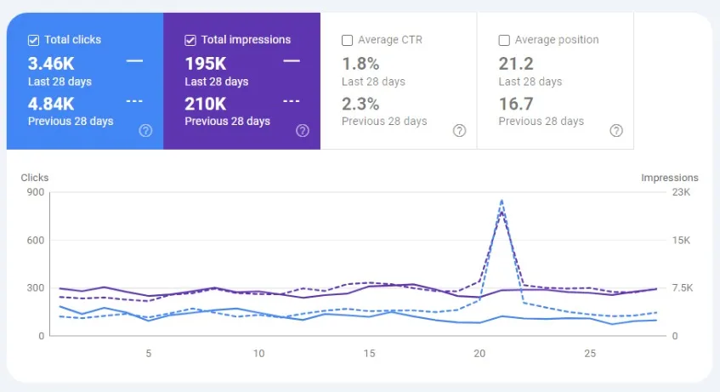Select the 210K previous impressions value
Viewport: 720px width, 392px height.
[205, 103]
